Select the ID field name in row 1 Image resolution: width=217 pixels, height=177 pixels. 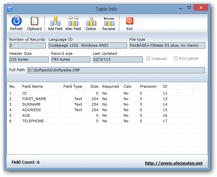click(x=25, y=93)
